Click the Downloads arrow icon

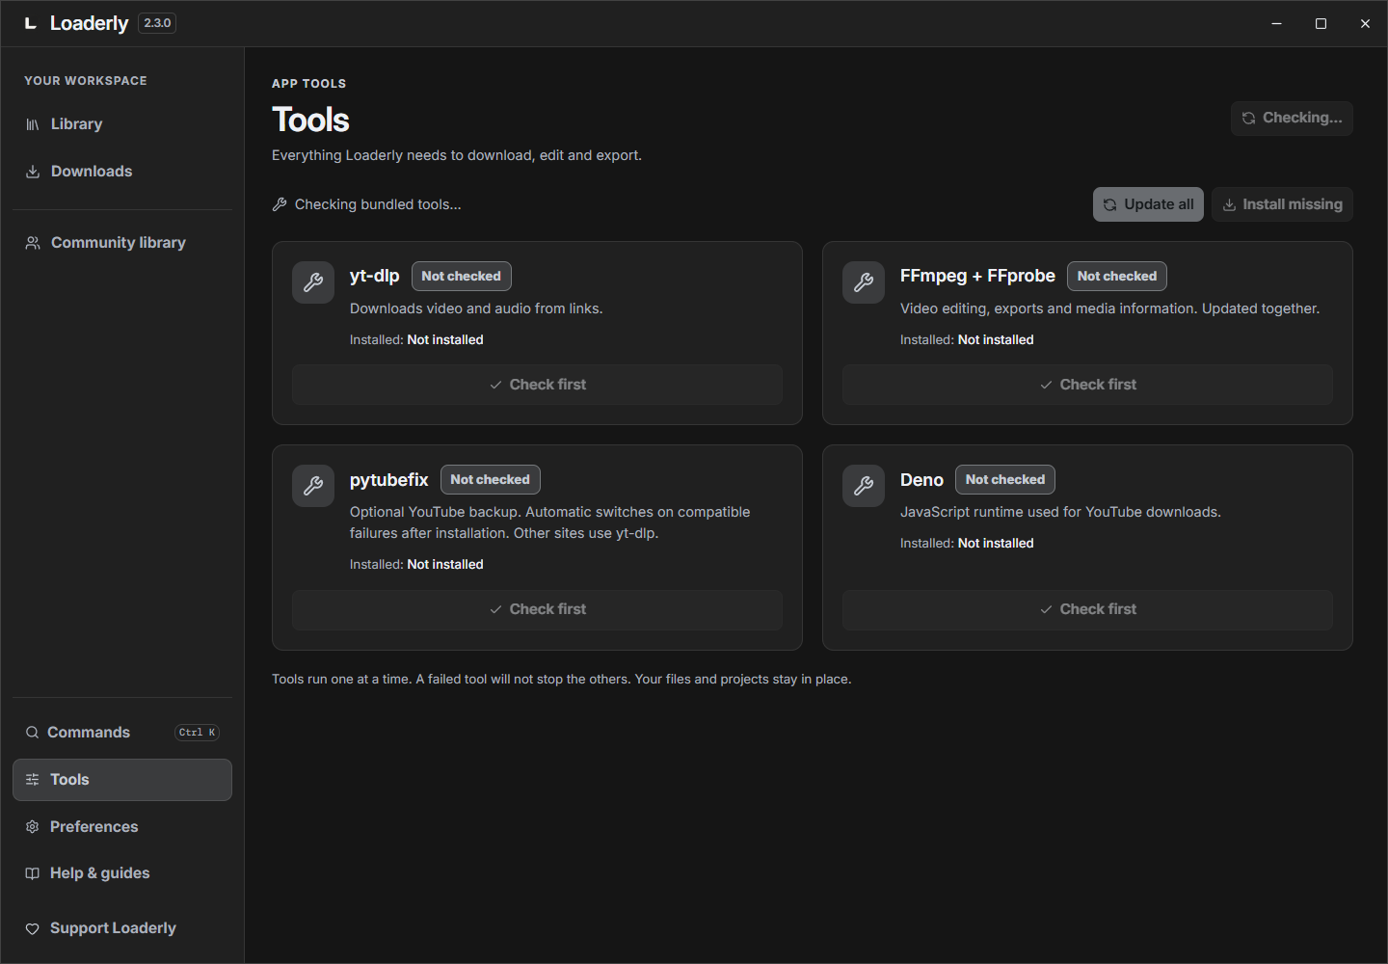point(33,172)
